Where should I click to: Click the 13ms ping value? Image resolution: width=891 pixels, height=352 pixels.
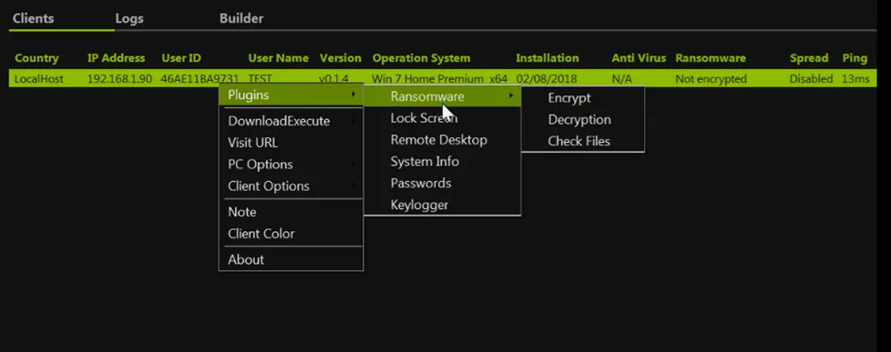click(855, 79)
